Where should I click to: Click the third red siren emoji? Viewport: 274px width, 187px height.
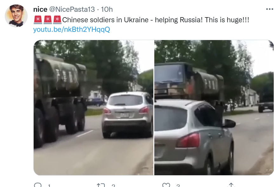pyautogui.click(x=57, y=20)
